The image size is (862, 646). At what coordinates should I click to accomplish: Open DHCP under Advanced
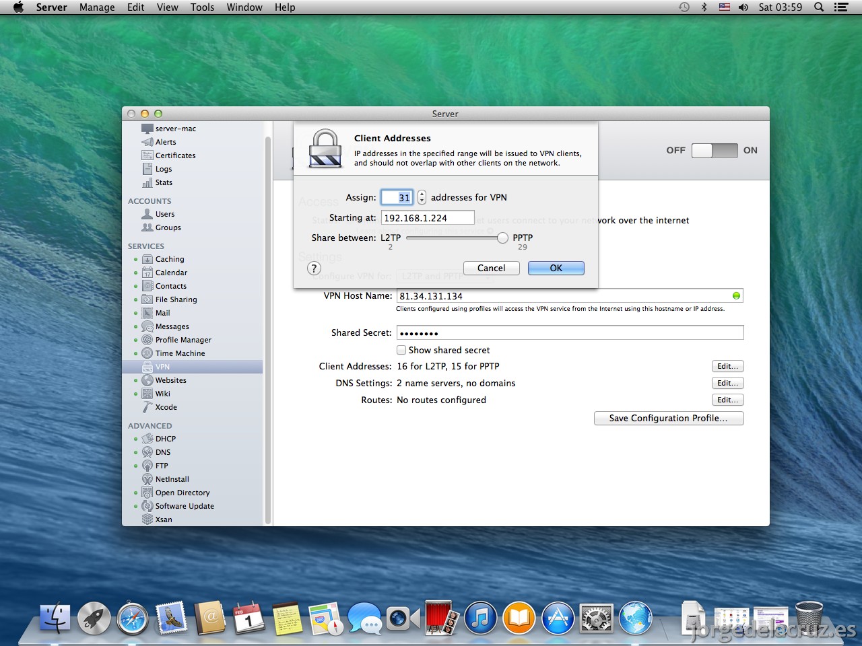pyautogui.click(x=159, y=439)
